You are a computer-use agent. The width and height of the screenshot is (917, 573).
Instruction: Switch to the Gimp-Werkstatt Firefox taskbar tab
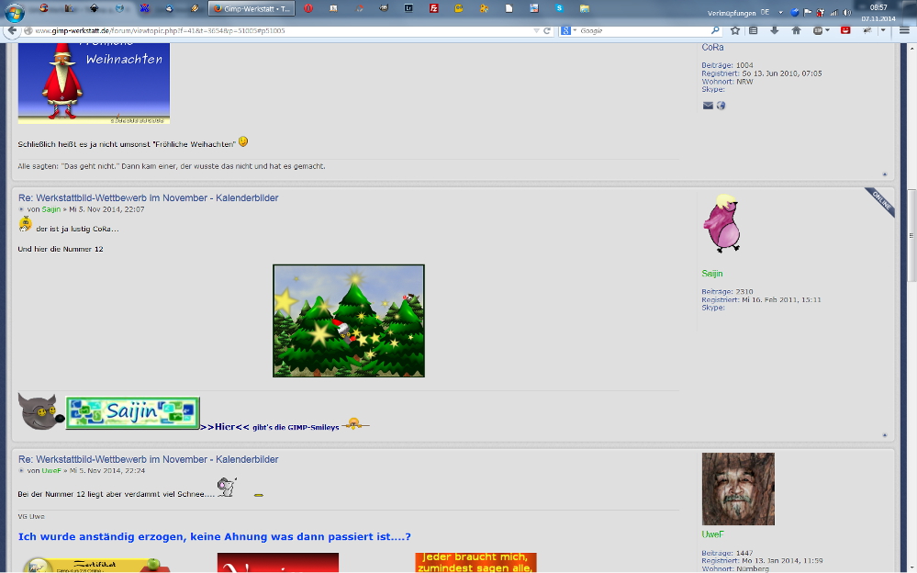[252, 9]
